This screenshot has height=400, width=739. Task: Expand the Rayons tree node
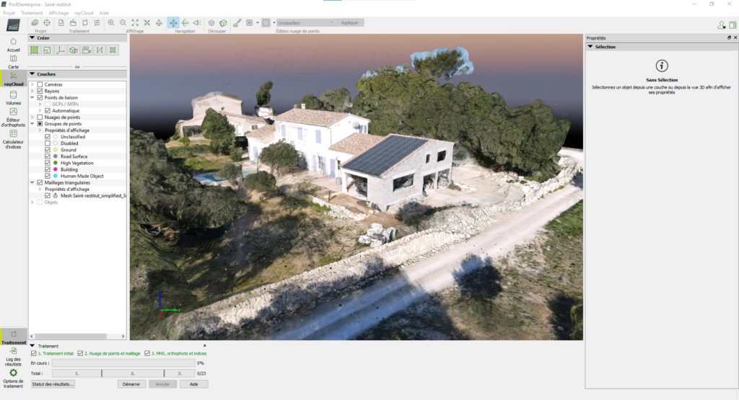pyautogui.click(x=32, y=92)
